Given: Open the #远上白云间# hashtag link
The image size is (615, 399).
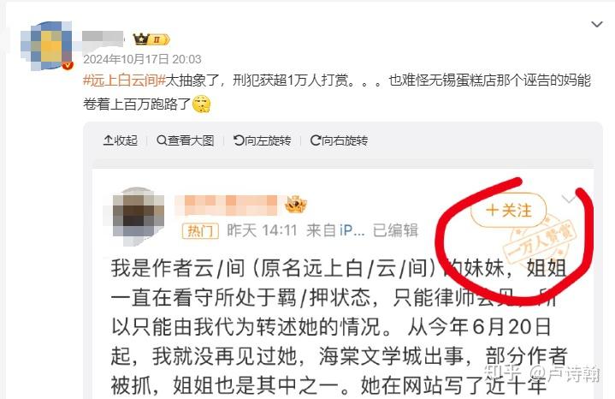Looking at the screenshot, I should point(124,80).
